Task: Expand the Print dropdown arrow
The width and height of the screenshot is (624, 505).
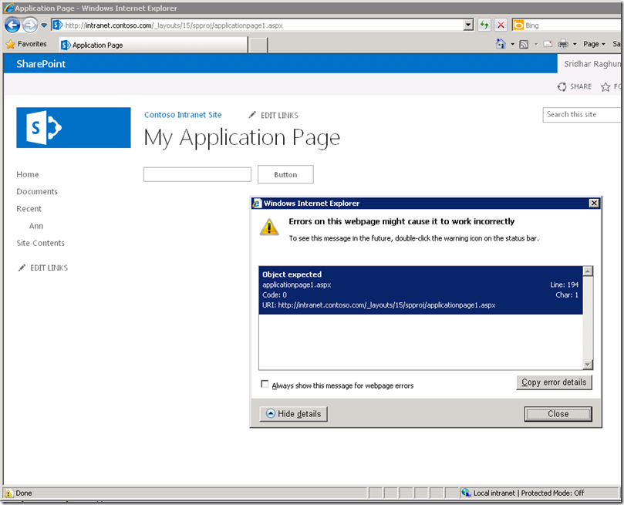Action: [575, 44]
